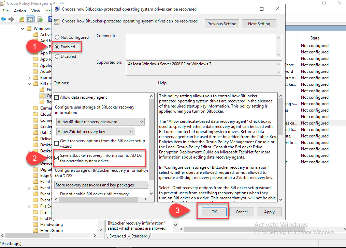Click the Up One Level folder icon
Viewport: 346px width, 248px height.
[x=21, y=19]
